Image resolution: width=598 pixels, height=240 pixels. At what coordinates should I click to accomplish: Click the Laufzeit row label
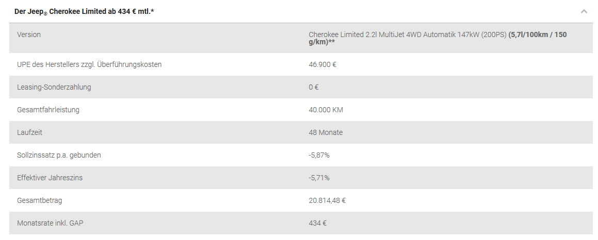[29, 132]
